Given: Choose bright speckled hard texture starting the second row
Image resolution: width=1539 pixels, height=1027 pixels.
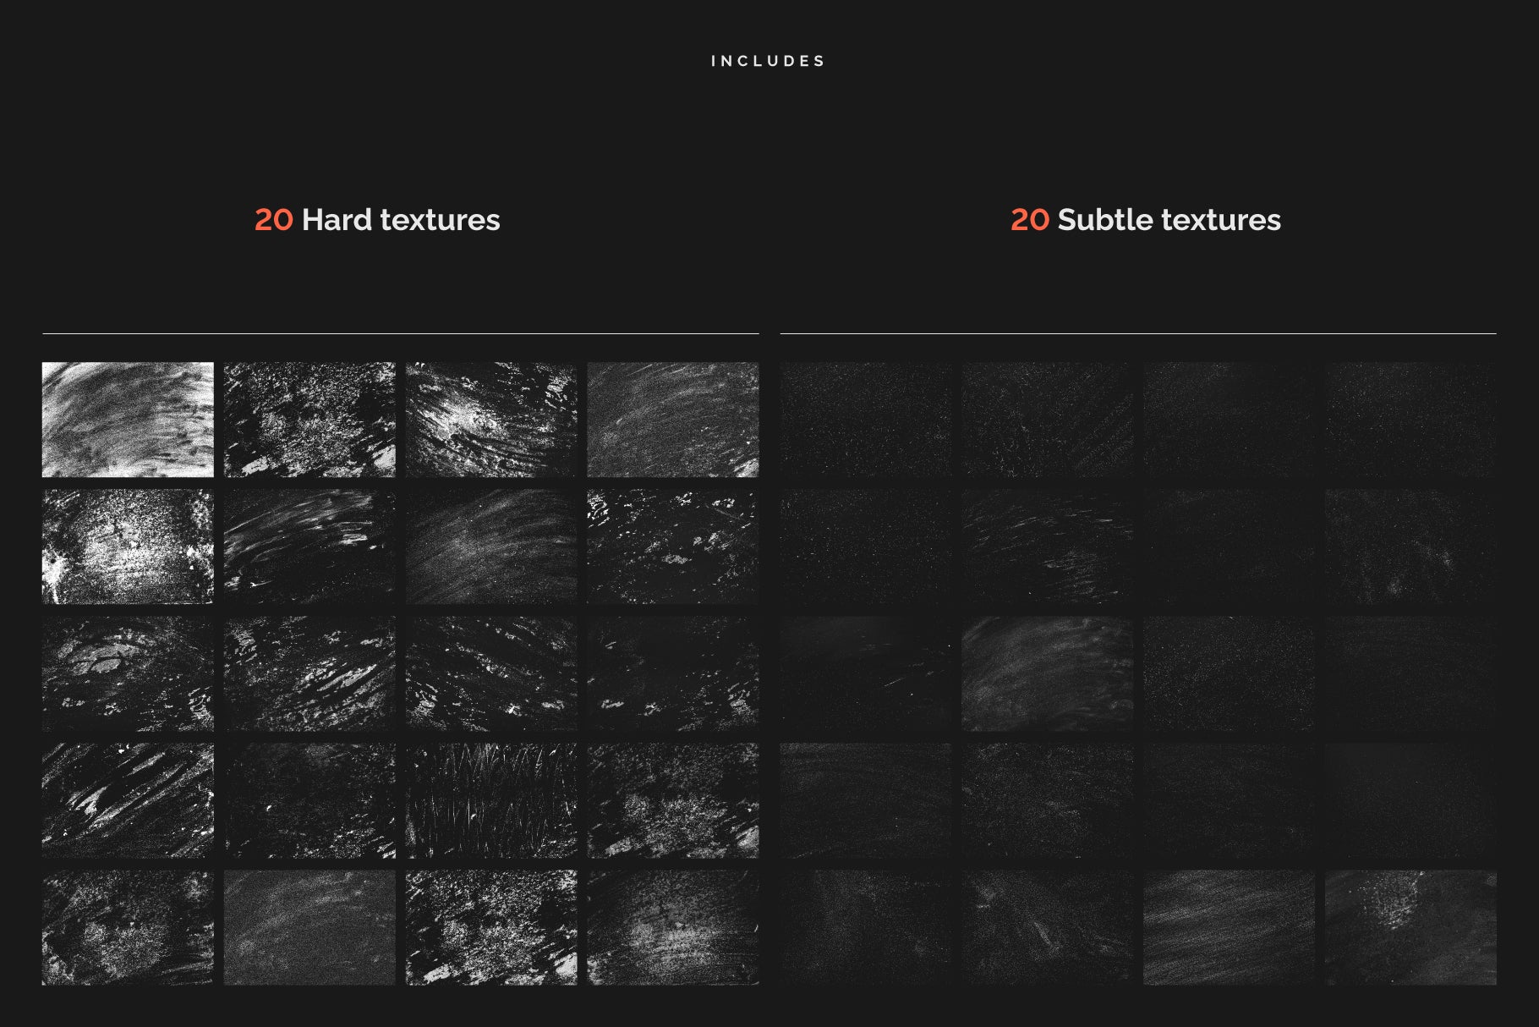Looking at the screenshot, I should coord(128,546).
